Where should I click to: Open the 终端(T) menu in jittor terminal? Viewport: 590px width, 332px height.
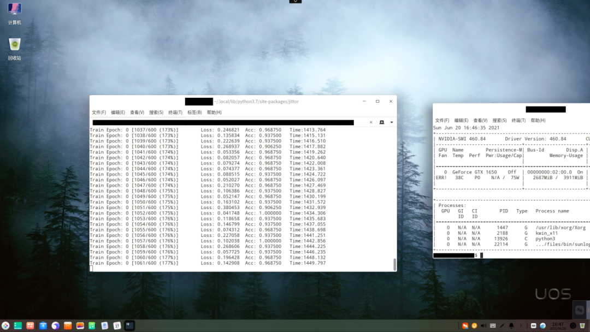175,112
